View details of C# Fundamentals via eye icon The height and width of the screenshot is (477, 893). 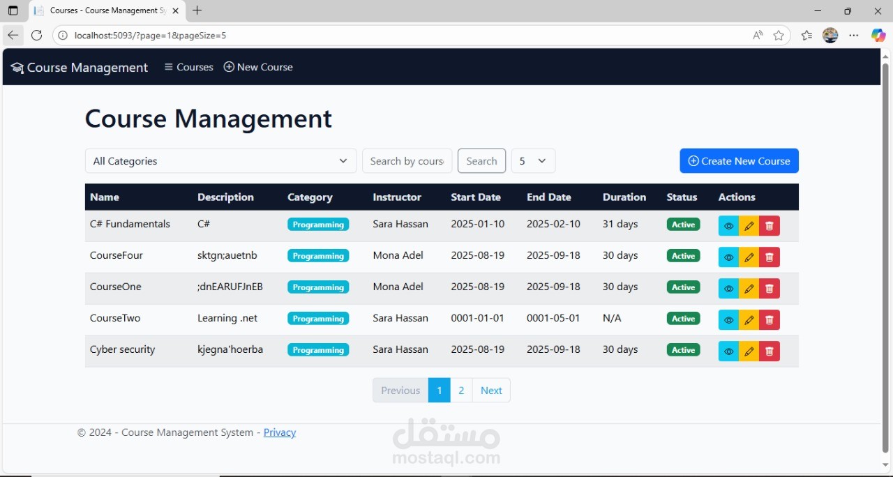[728, 226]
